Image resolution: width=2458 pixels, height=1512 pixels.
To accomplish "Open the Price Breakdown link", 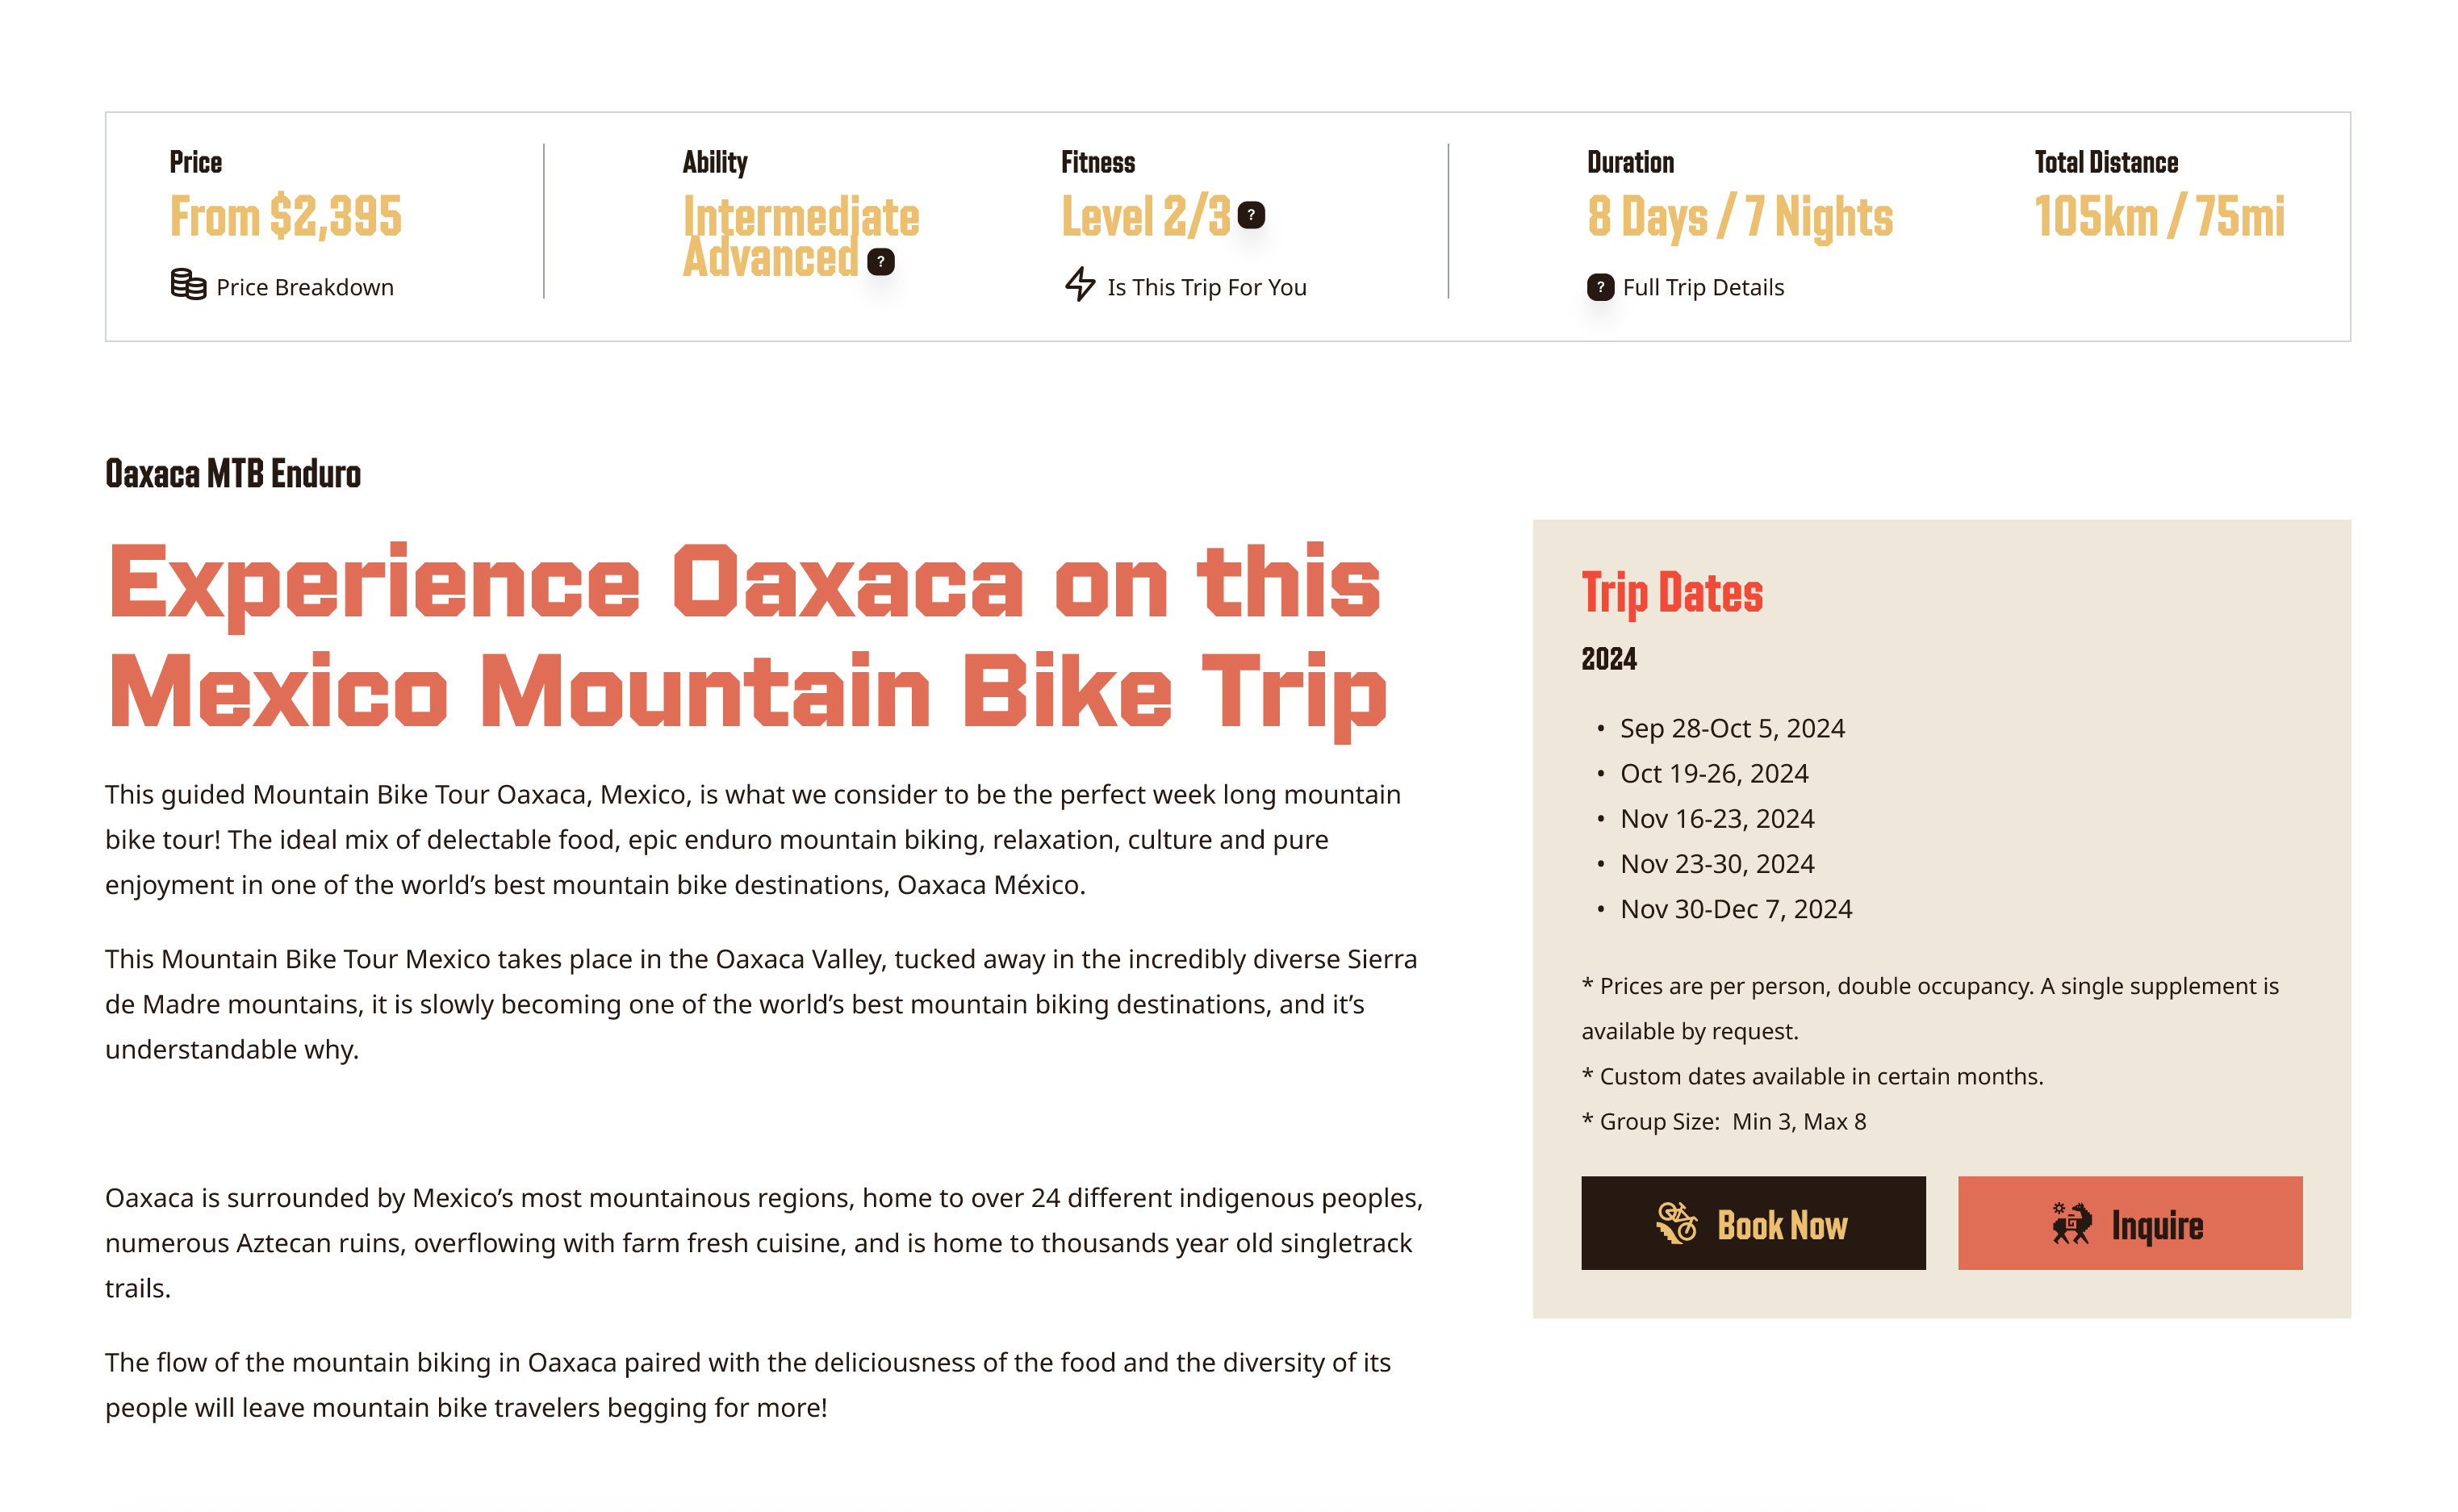I will tap(305, 286).
